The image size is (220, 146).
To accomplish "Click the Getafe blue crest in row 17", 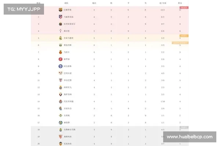I will [60, 123].
